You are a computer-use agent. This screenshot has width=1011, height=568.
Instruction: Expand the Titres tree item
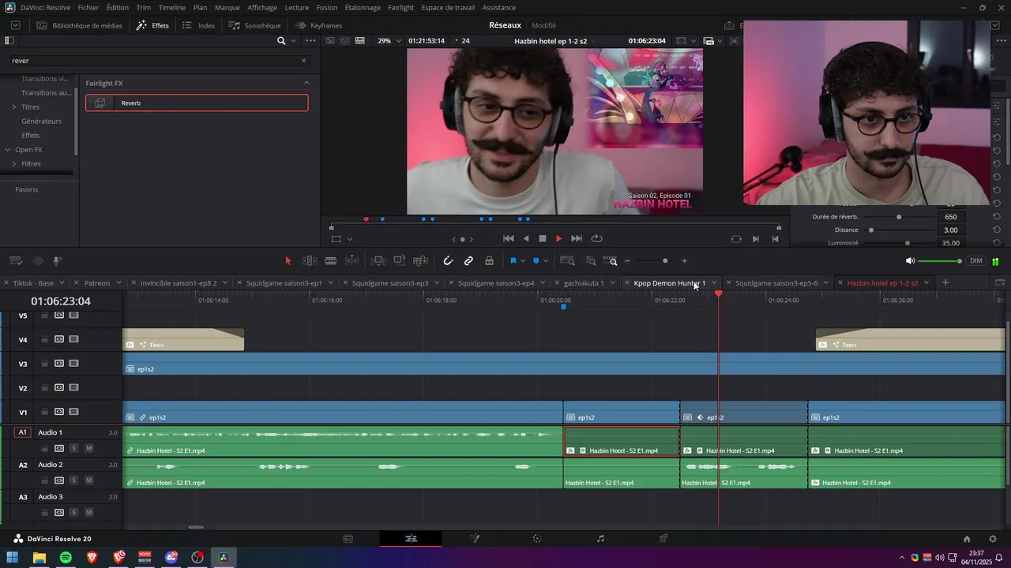(x=14, y=106)
